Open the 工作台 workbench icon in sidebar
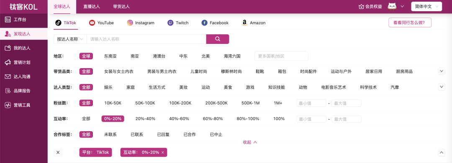The width and height of the screenshot is (452, 163). tap(8, 20)
